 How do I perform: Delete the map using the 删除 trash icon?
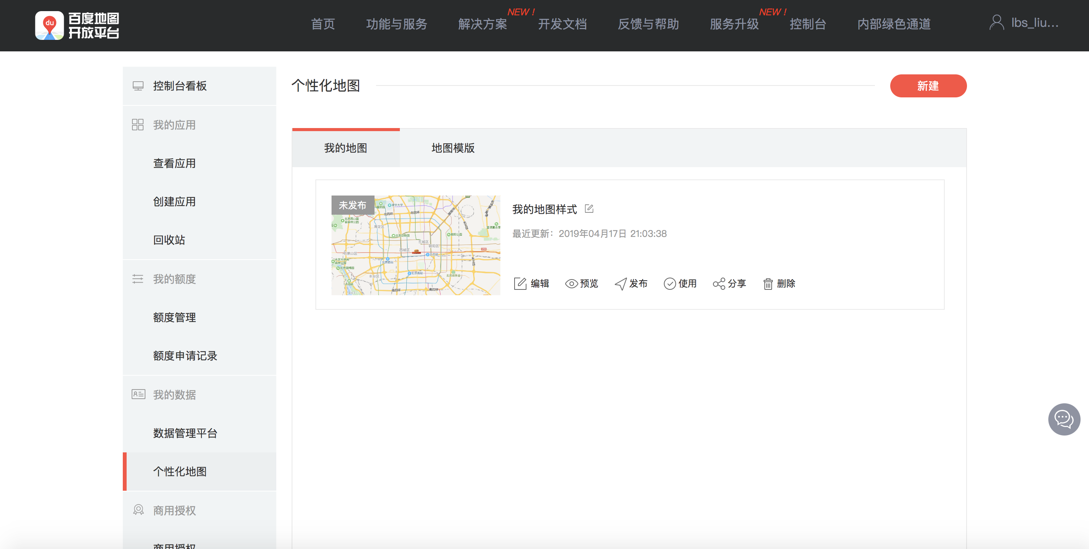pos(768,283)
